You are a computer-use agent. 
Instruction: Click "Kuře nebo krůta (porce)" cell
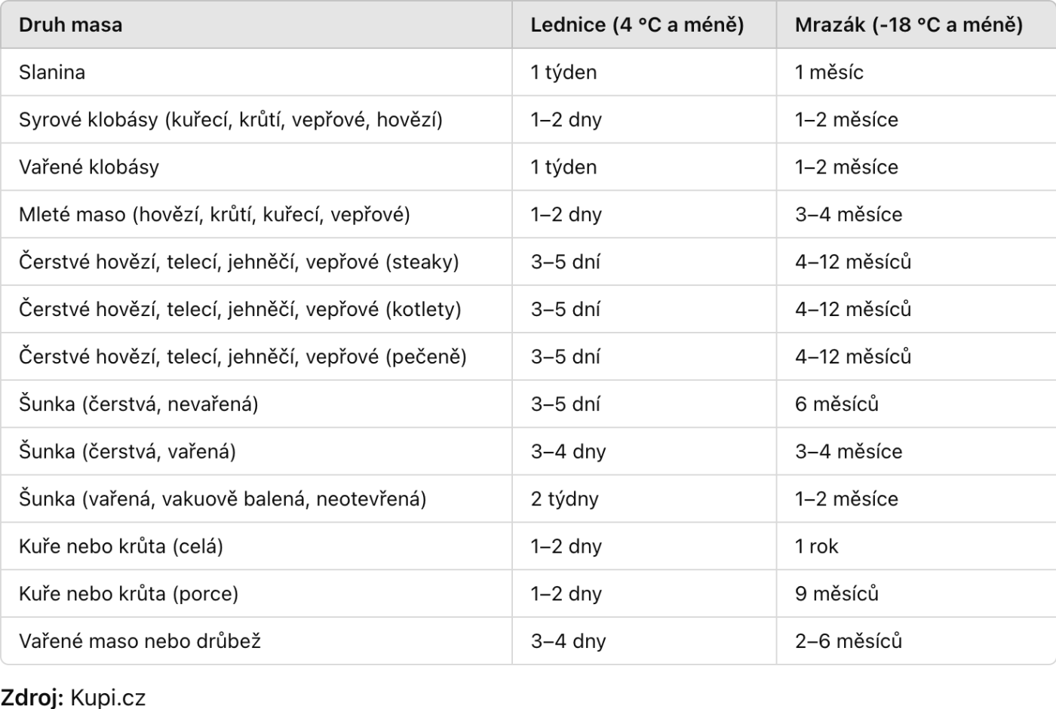point(128,594)
